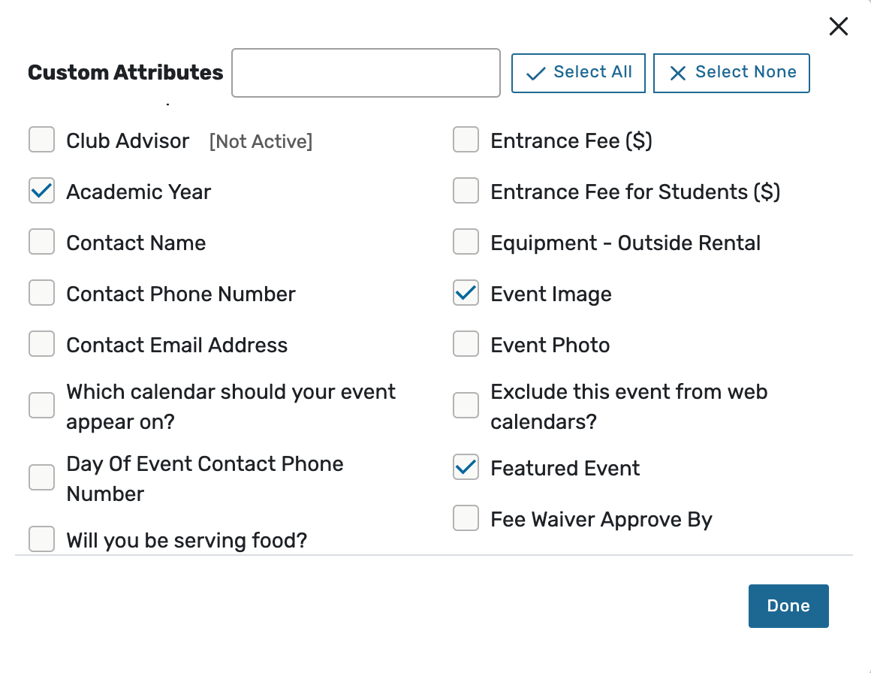
Task: Tick the Entrance Fee ($) checkbox
Action: [x=466, y=140]
